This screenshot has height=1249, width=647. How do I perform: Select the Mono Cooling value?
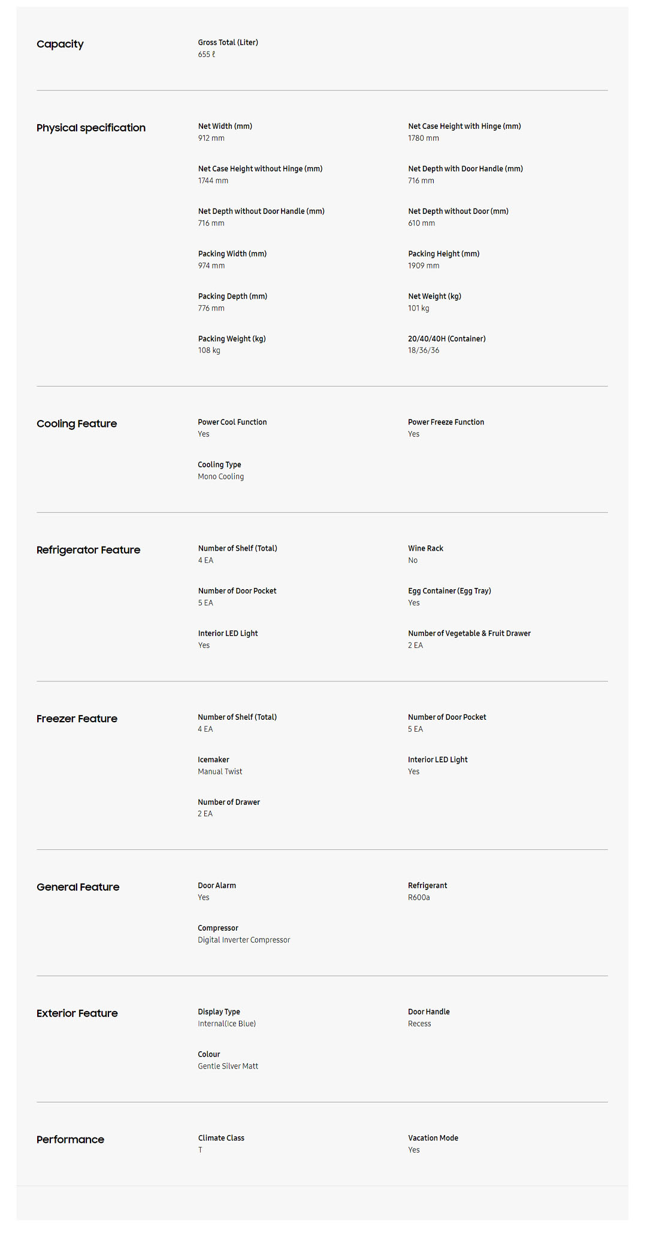click(220, 477)
